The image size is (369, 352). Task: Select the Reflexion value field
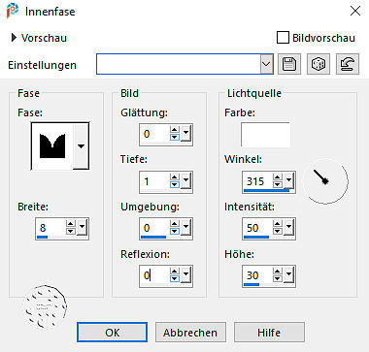[x=154, y=275]
